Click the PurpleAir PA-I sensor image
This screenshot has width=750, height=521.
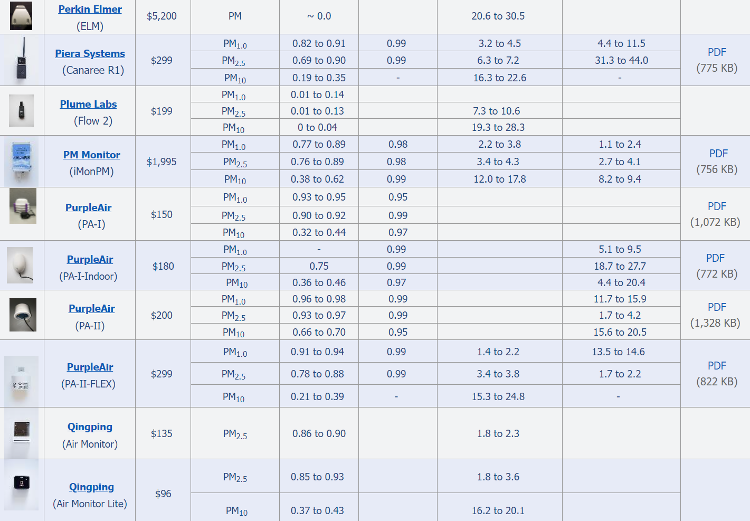coord(23,206)
